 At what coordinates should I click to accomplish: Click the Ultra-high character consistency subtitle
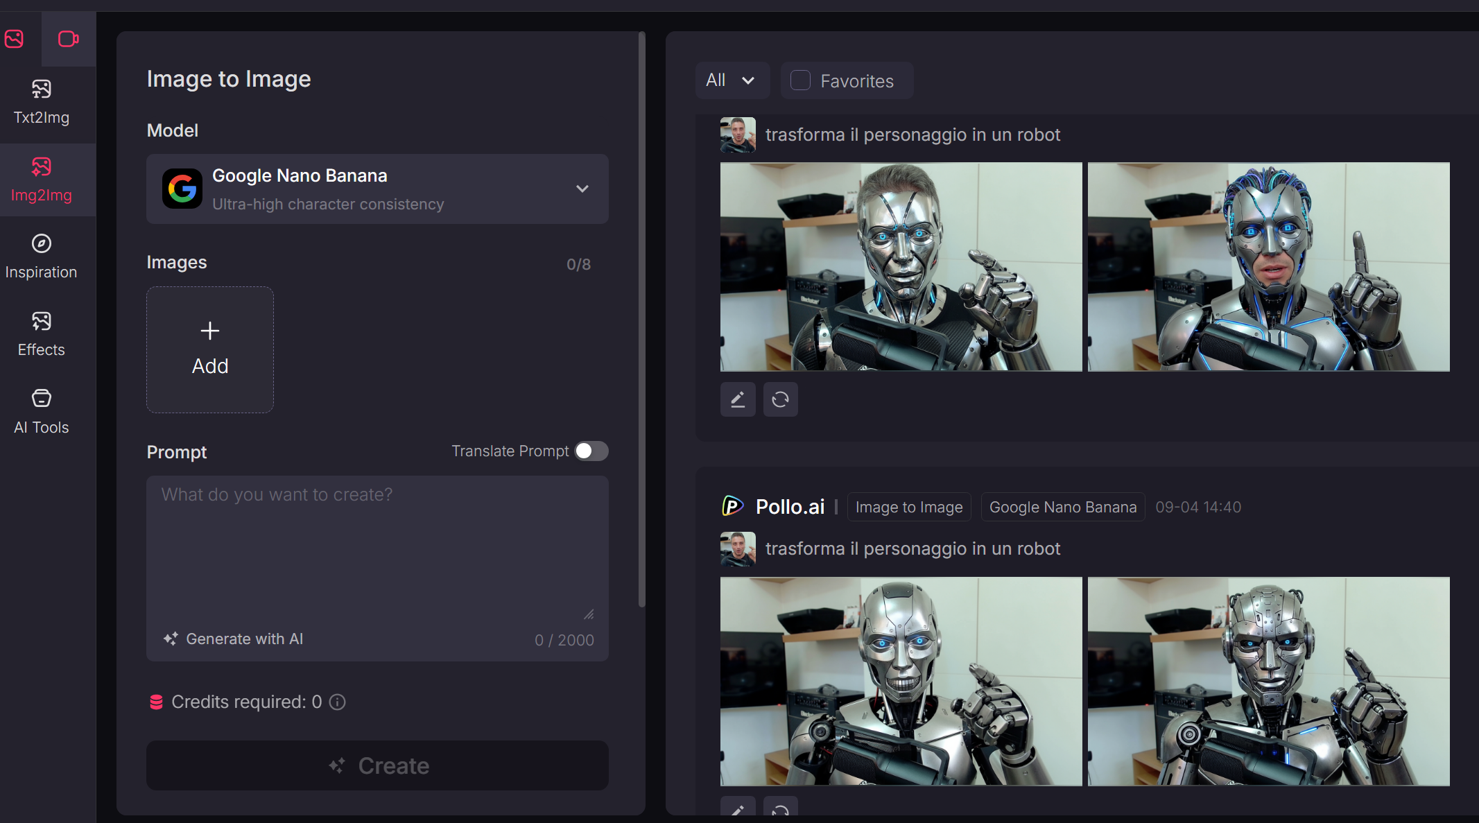pos(328,205)
